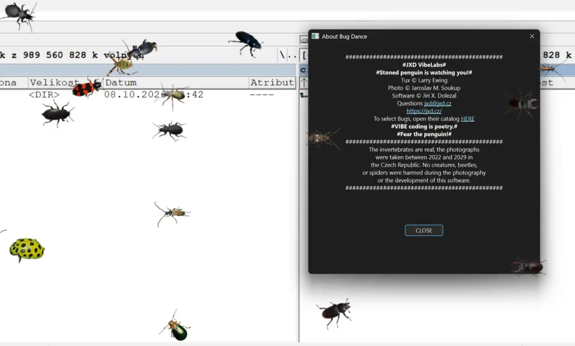
Task: Click the About Bug Dance title bar icon
Action: (315, 36)
